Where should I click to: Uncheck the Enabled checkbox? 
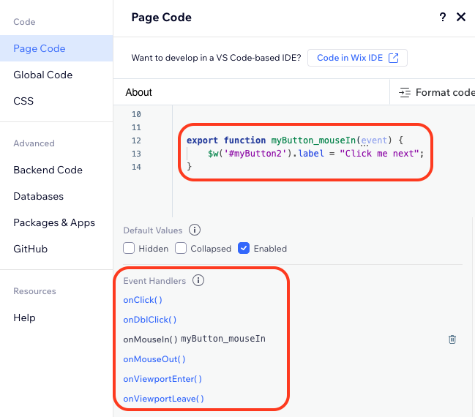click(x=244, y=248)
